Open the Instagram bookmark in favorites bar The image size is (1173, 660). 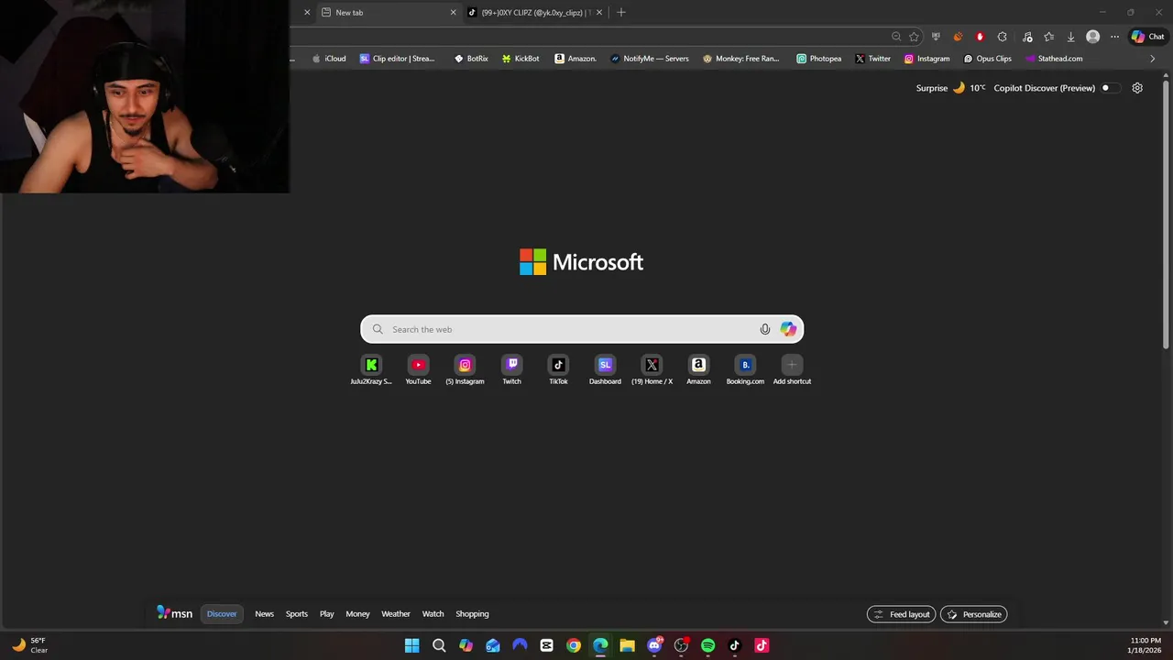tap(927, 59)
